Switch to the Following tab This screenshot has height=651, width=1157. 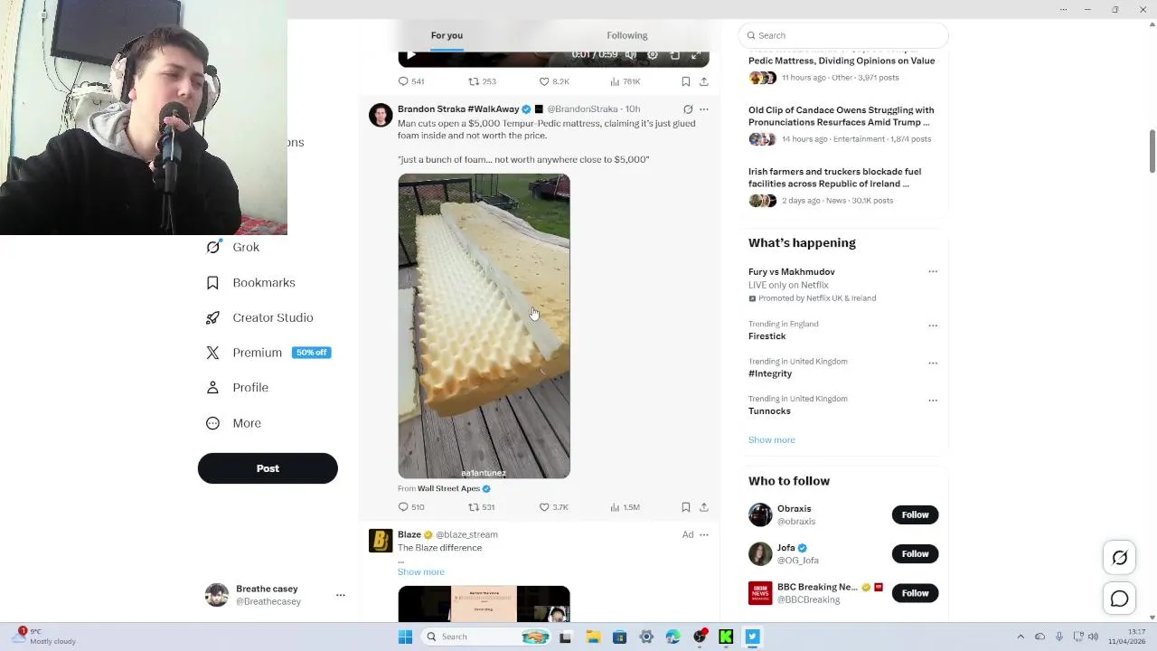627,35
